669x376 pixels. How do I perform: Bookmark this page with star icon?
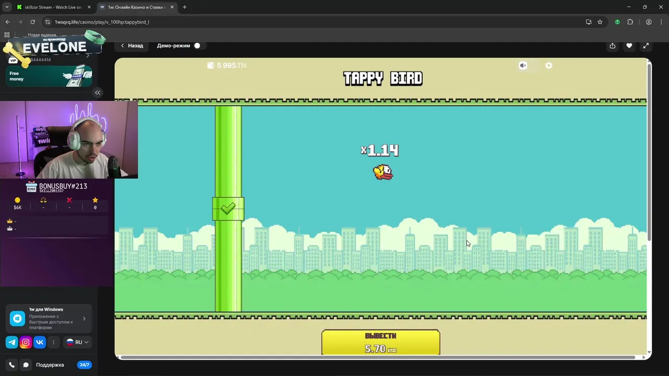tap(600, 22)
